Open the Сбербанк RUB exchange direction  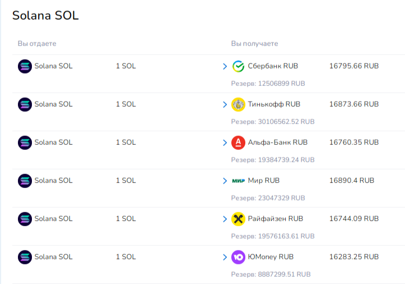pos(273,66)
